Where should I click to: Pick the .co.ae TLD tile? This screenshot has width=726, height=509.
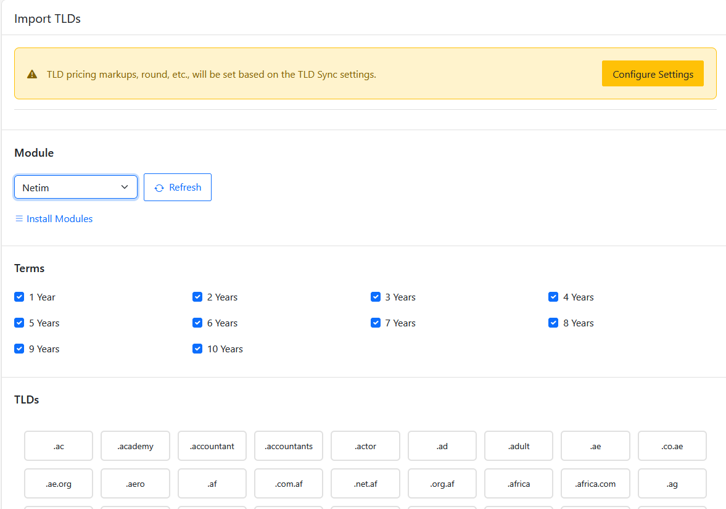click(x=672, y=446)
